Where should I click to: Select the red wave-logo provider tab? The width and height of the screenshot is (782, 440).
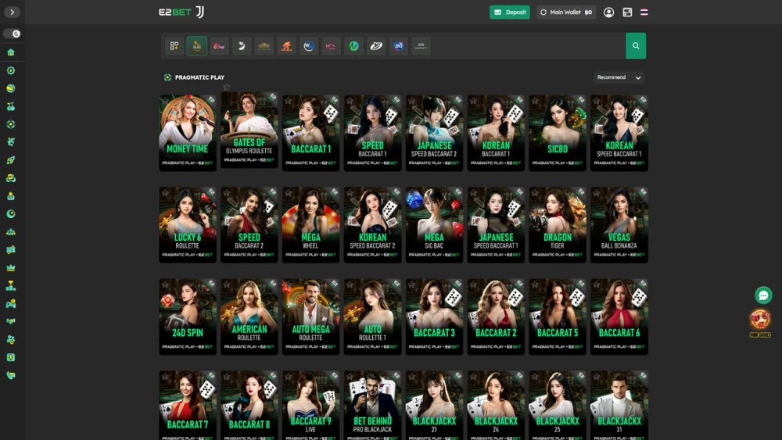(331, 46)
